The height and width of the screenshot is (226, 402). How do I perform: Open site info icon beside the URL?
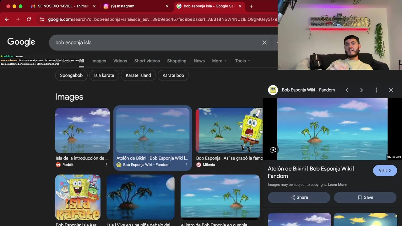(41, 19)
